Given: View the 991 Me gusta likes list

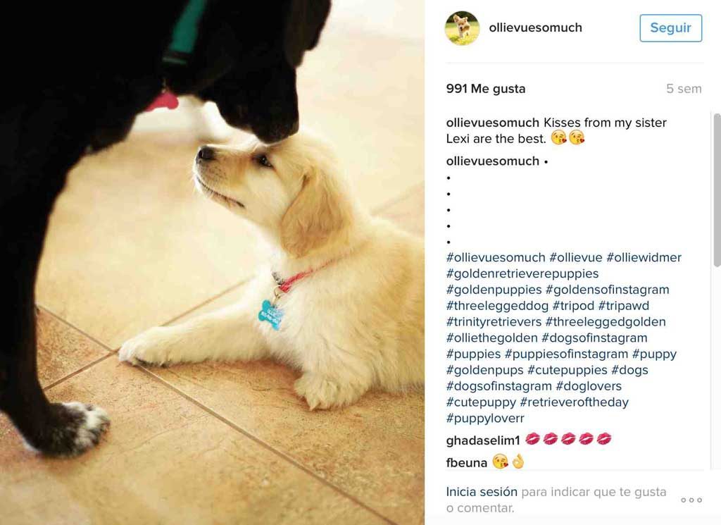Looking at the screenshot, I should point(486,89).
